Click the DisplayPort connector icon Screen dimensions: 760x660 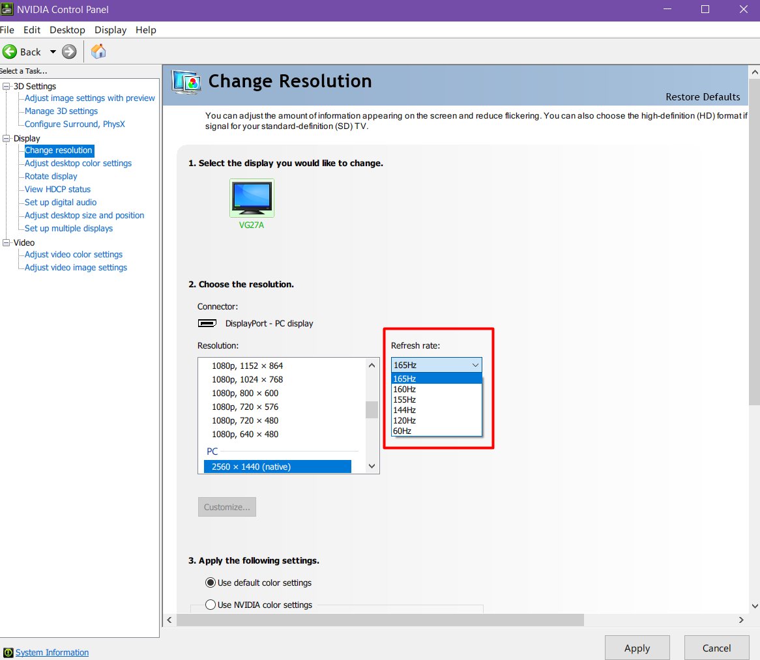(207, 323)
